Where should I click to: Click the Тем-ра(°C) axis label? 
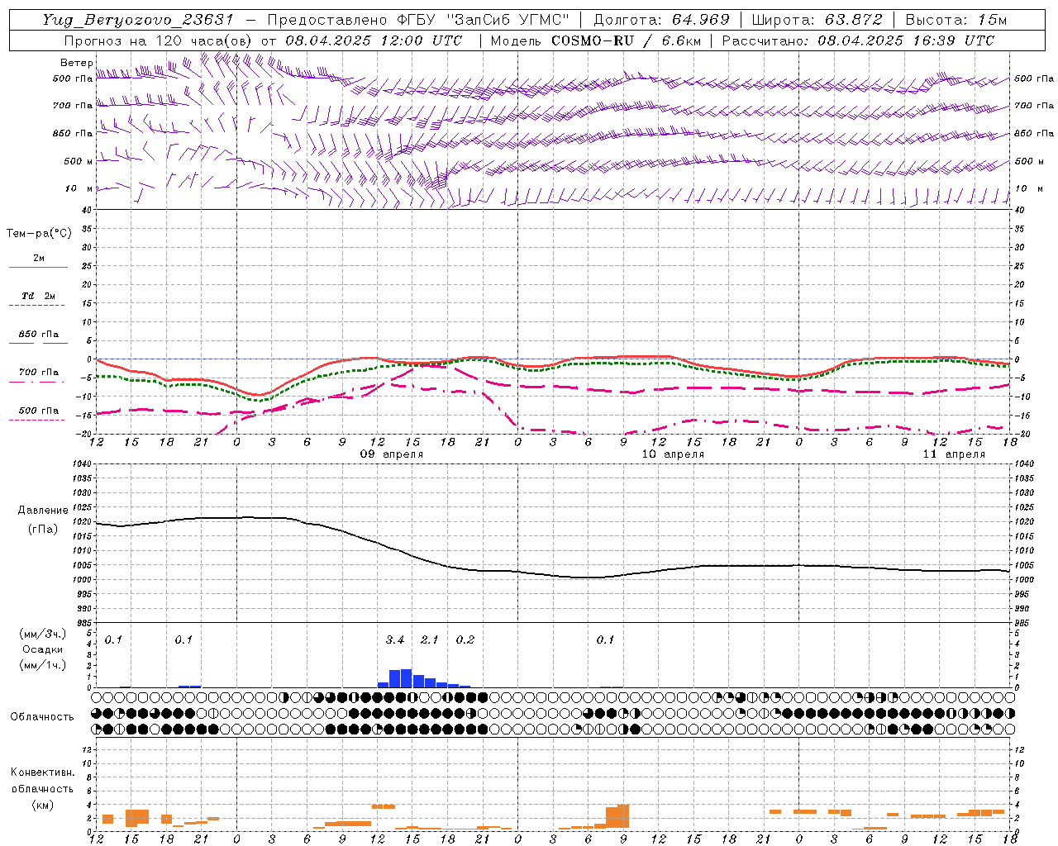tap(39, 234)
